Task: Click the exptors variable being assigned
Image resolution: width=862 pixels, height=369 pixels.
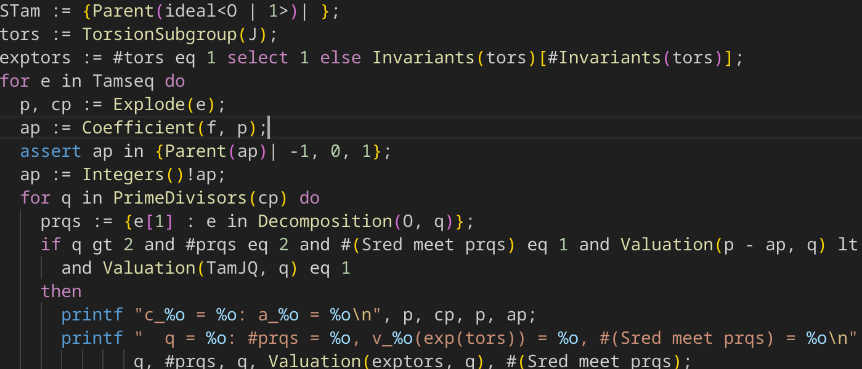Action: 35,58
